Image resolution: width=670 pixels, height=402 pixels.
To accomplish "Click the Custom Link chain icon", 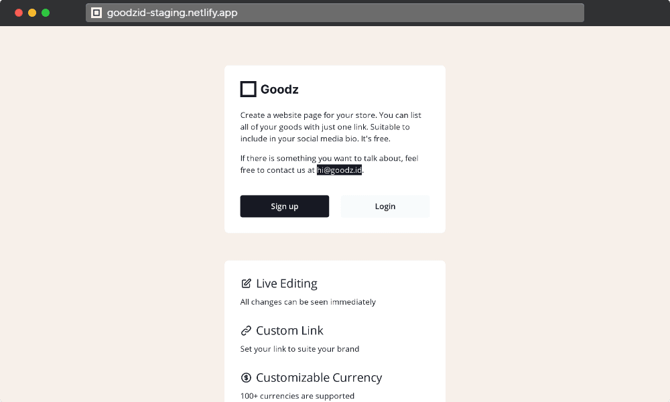I will coord(246,330).
